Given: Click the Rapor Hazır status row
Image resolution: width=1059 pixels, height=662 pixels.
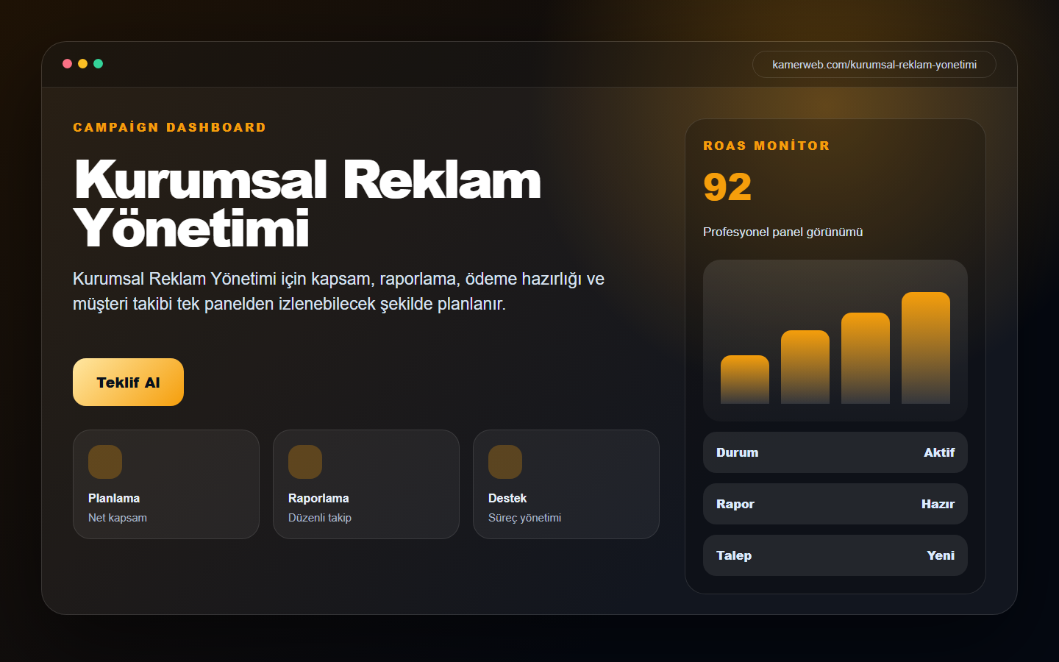Looking at the screenshot, I should pos(835,504).
